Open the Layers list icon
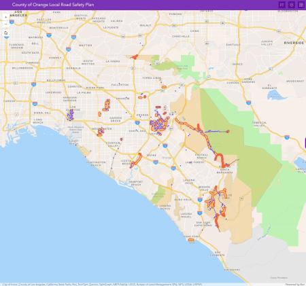The height and width of the screenshot is (286, 306). [x=292, y=5]
